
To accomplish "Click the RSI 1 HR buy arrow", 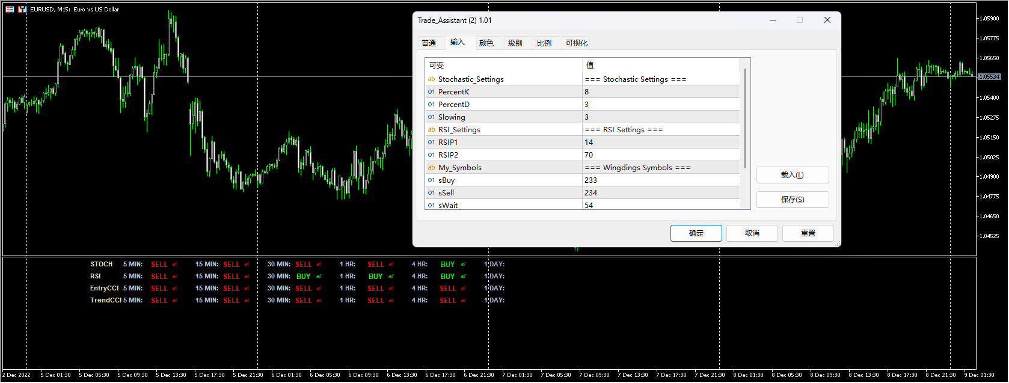I will [x=391, y=277].
